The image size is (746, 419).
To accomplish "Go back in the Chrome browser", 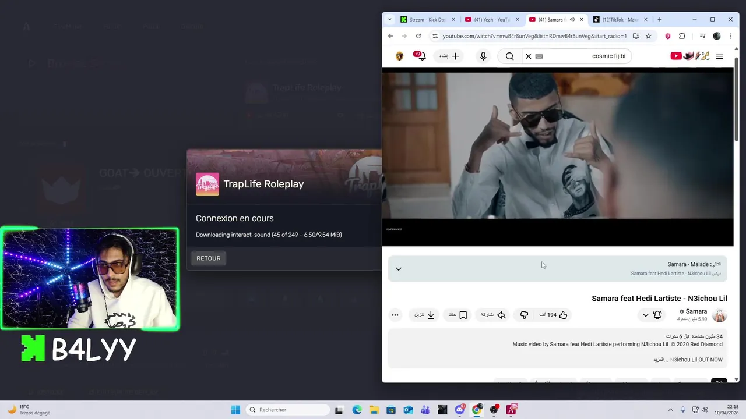I will point(390,36).
